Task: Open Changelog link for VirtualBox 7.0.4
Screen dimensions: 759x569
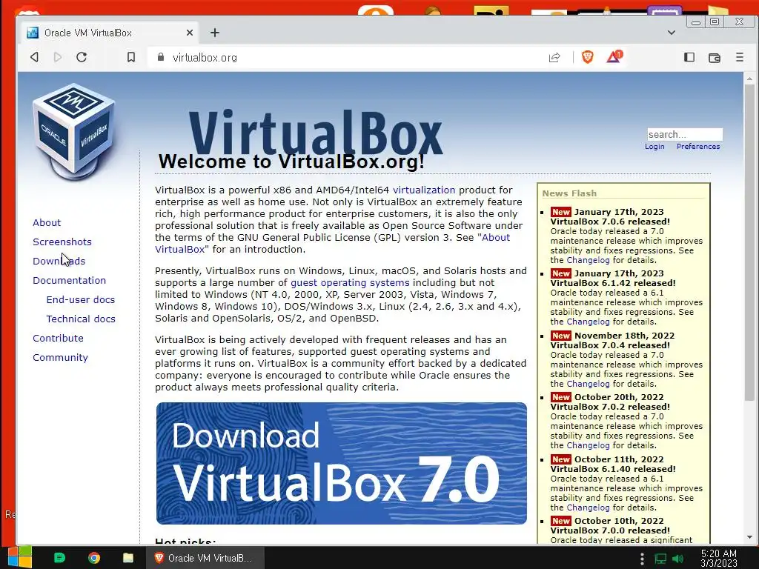Action: pyautogui.click(x=588, y=384)
